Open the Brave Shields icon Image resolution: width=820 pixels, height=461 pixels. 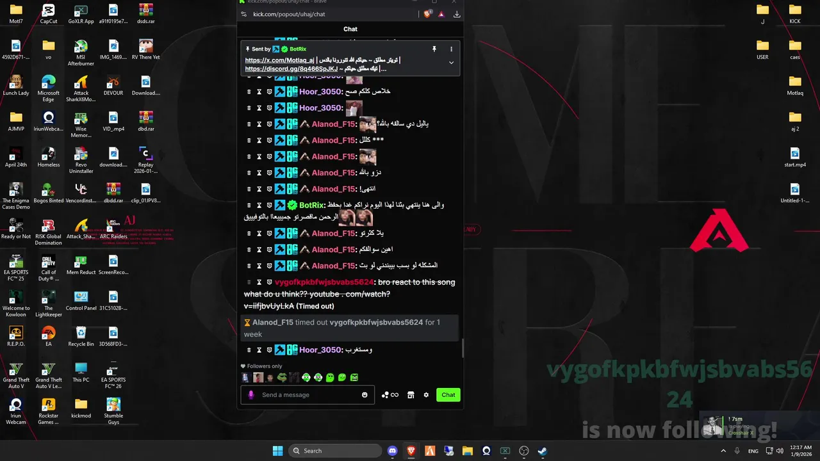(x=428, y=14)
